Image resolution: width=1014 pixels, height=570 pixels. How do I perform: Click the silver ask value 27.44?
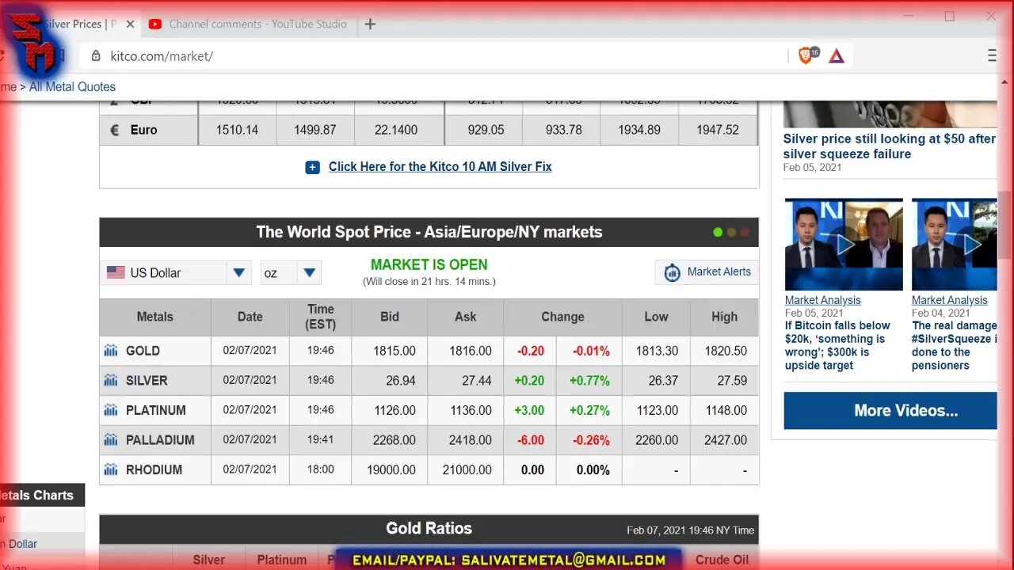tap(477, 381)
